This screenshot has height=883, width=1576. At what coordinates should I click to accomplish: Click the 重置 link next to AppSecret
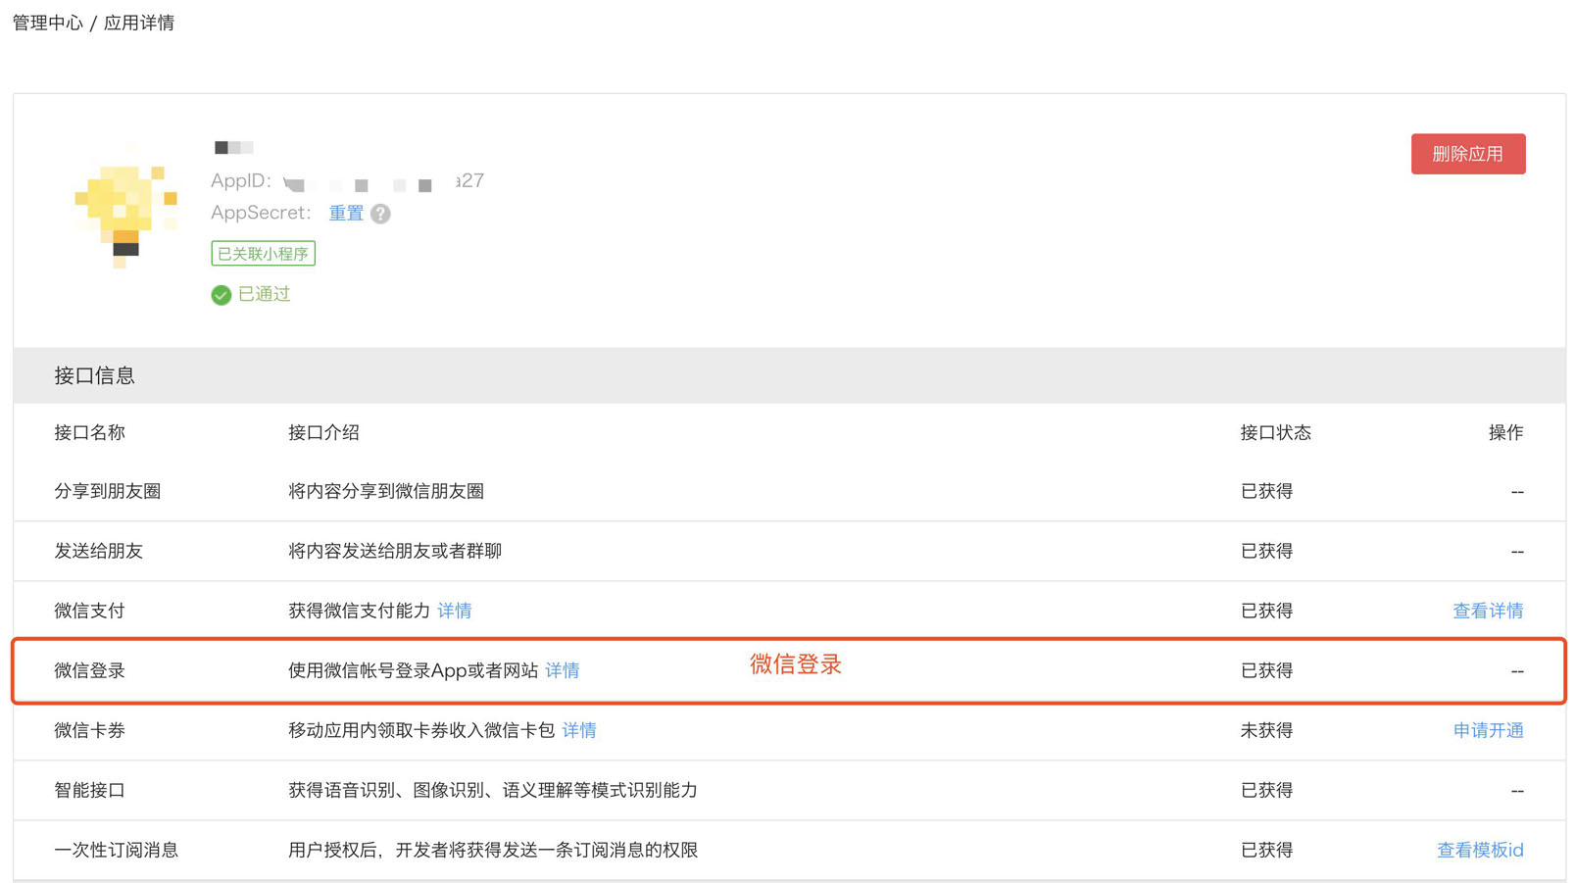tap(346, 214)
